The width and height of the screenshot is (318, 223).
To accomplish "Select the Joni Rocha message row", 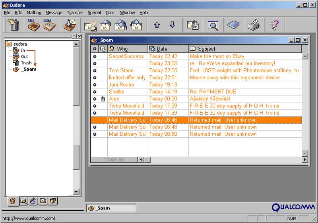I will click(196, 85).
